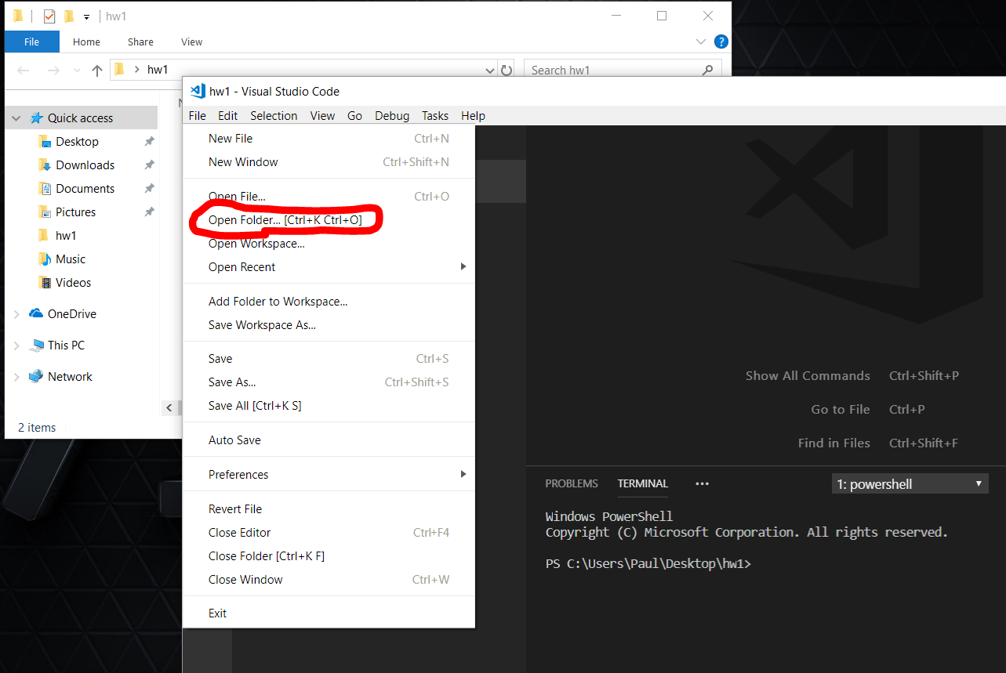1006x673 pixels.
Task: Open the Debug menu in VS Code
Action: 392,115
